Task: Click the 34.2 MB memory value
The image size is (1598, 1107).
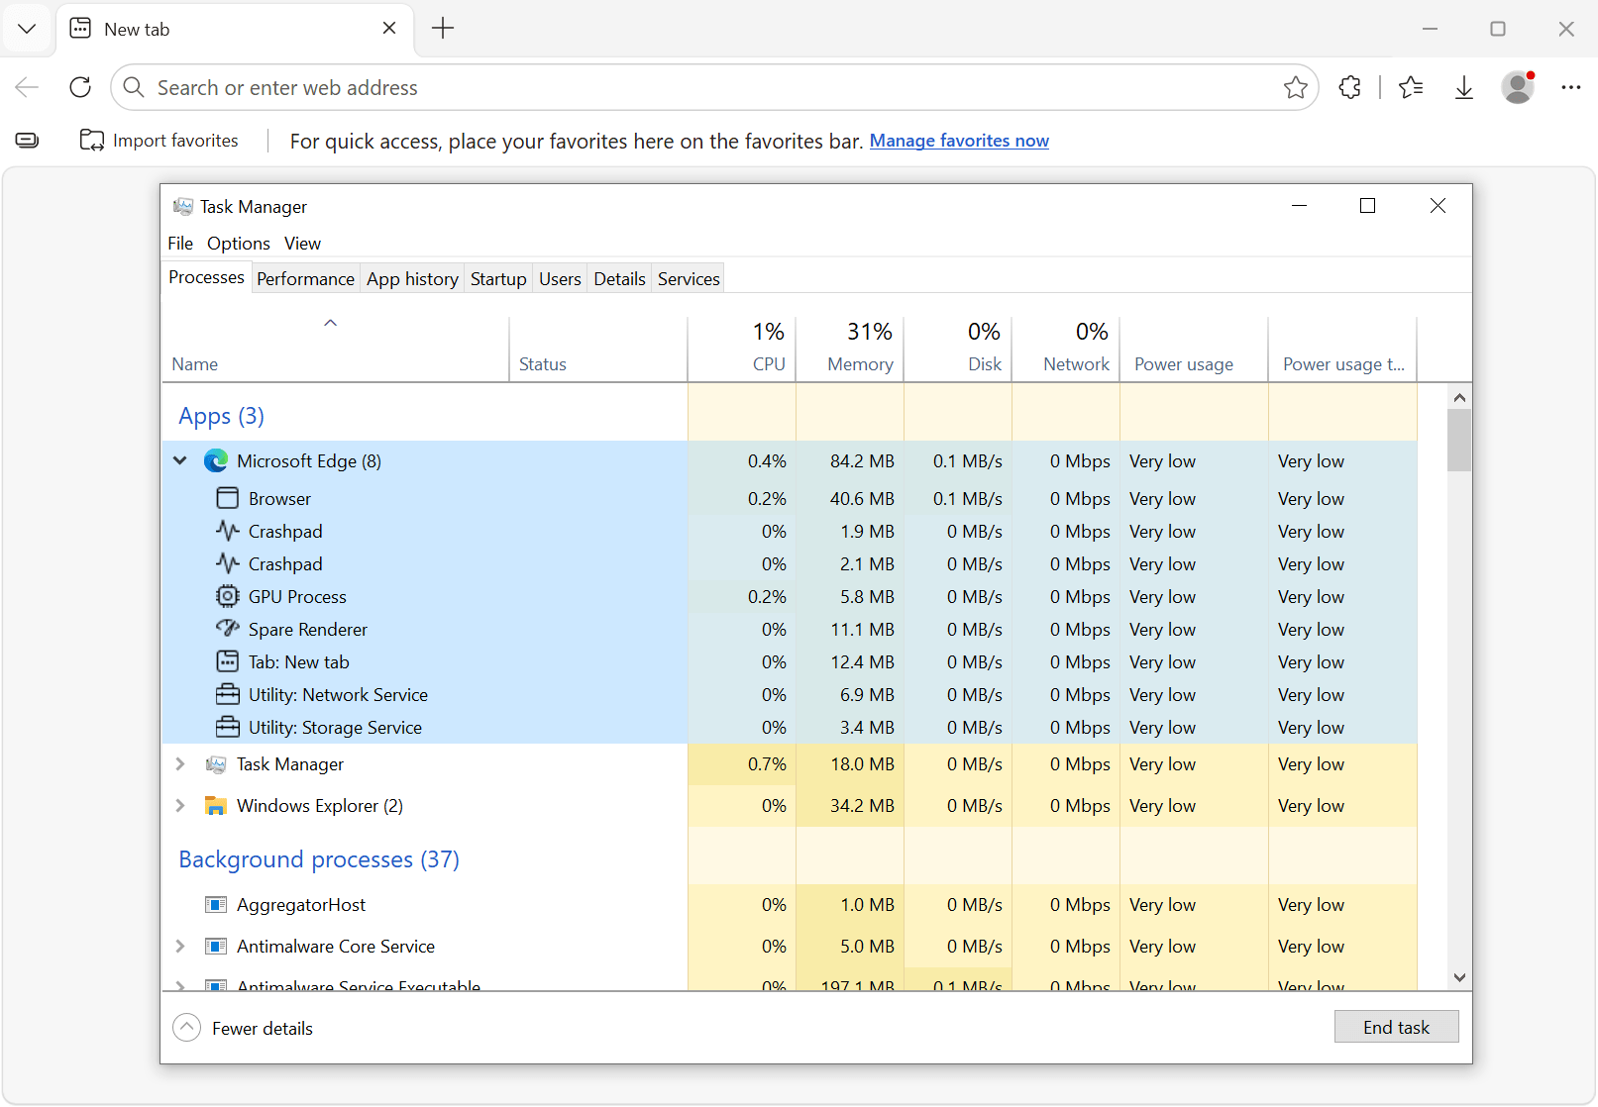Action: [862, 806]
